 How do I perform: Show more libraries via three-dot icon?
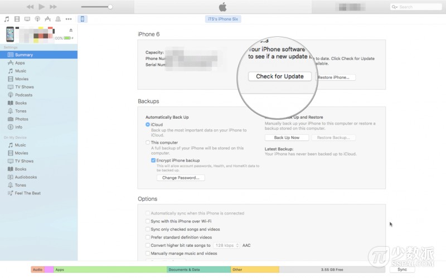pyautogui.click(x=69, y=19)
